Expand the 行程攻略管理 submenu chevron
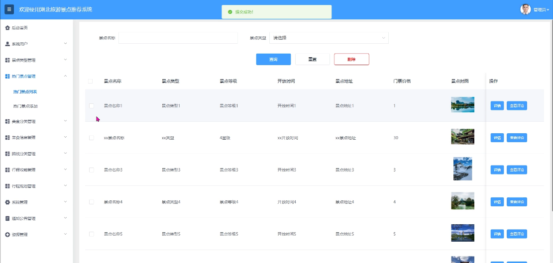553x263 pixels. point(65,170)
